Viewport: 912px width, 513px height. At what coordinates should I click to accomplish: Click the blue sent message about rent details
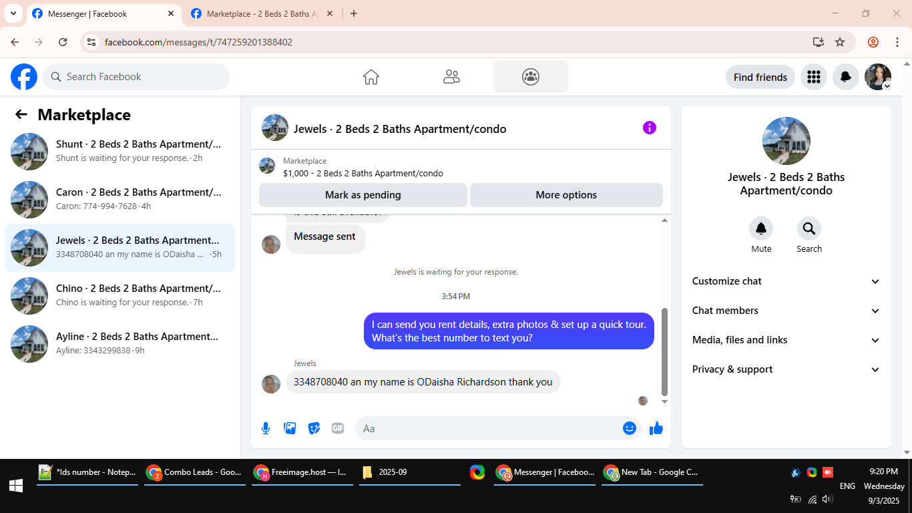(509, 331)
